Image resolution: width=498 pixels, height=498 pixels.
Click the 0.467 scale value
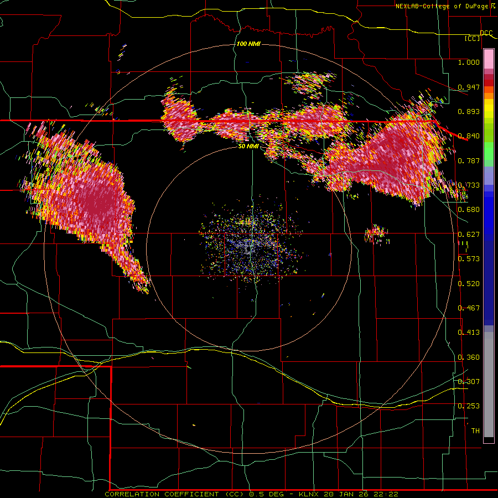pos(469,308)
